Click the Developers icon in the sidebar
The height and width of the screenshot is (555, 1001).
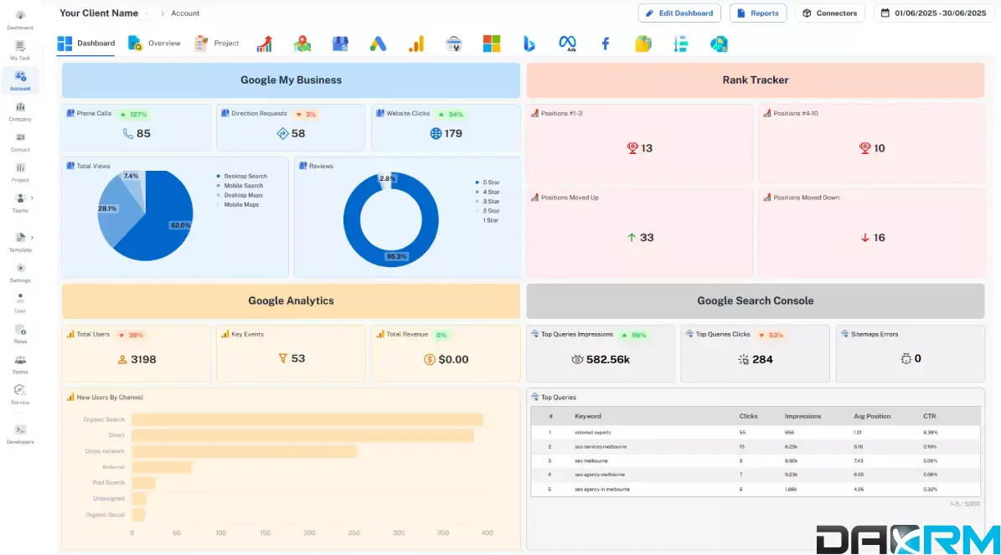click(x=19, y=432)
